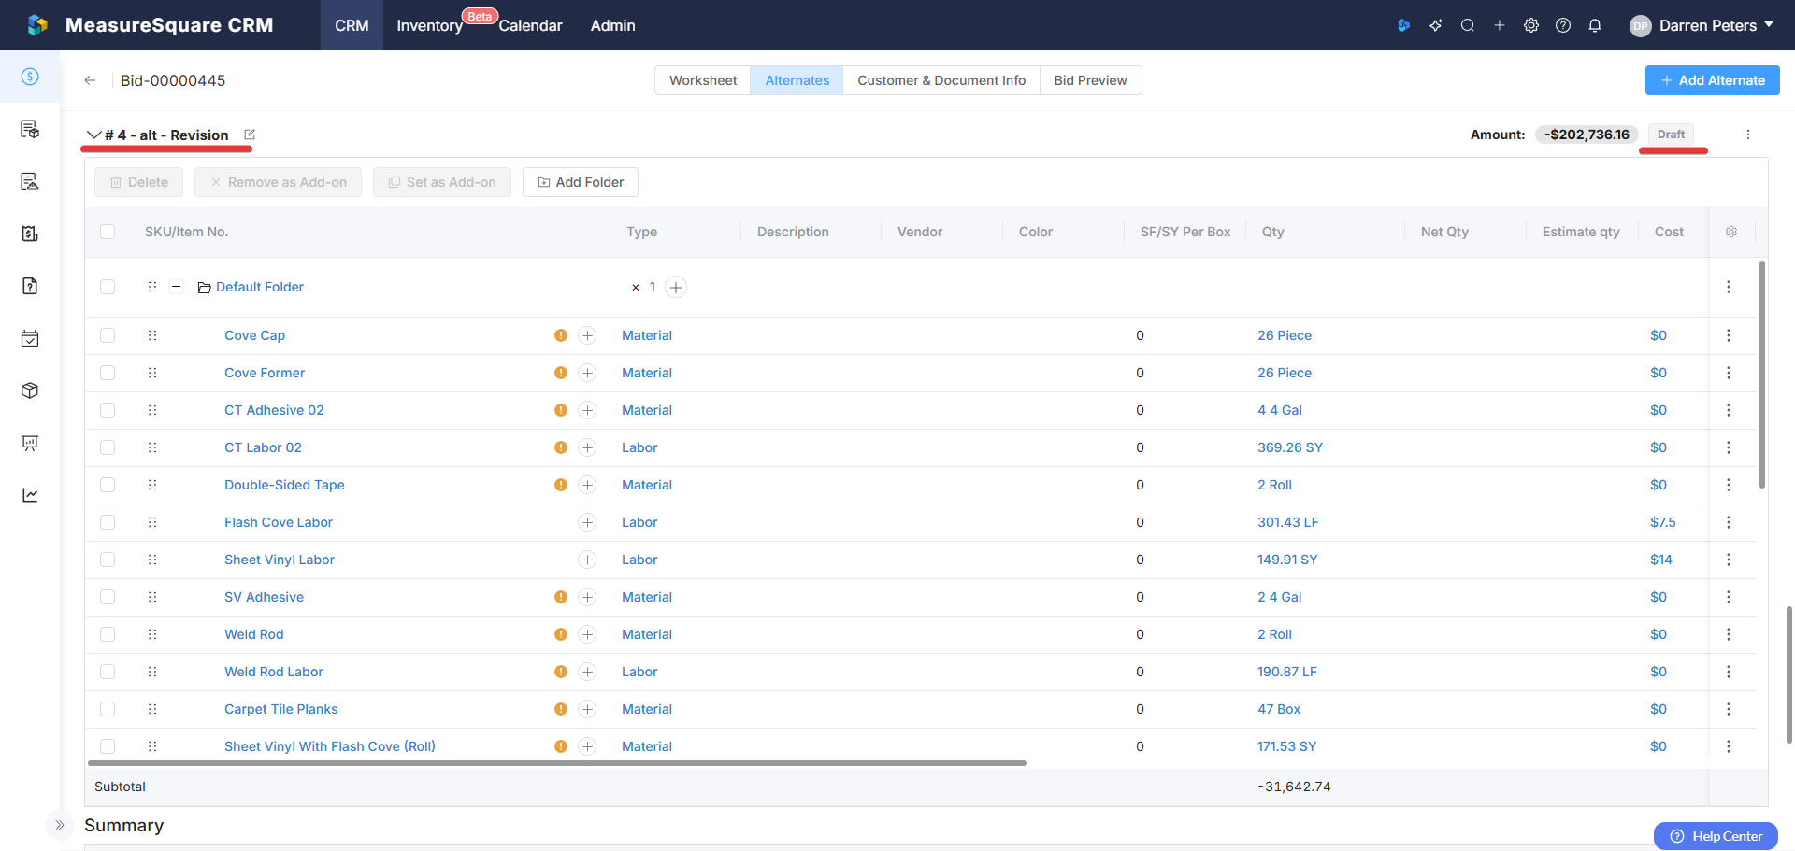
Task: Open the Bid Preview tab
Action: click(x=1090, y=80)
